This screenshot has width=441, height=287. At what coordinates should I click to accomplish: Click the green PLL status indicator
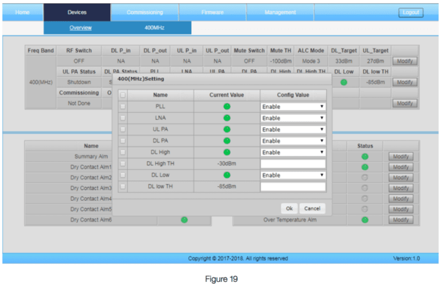pos(227,107)
